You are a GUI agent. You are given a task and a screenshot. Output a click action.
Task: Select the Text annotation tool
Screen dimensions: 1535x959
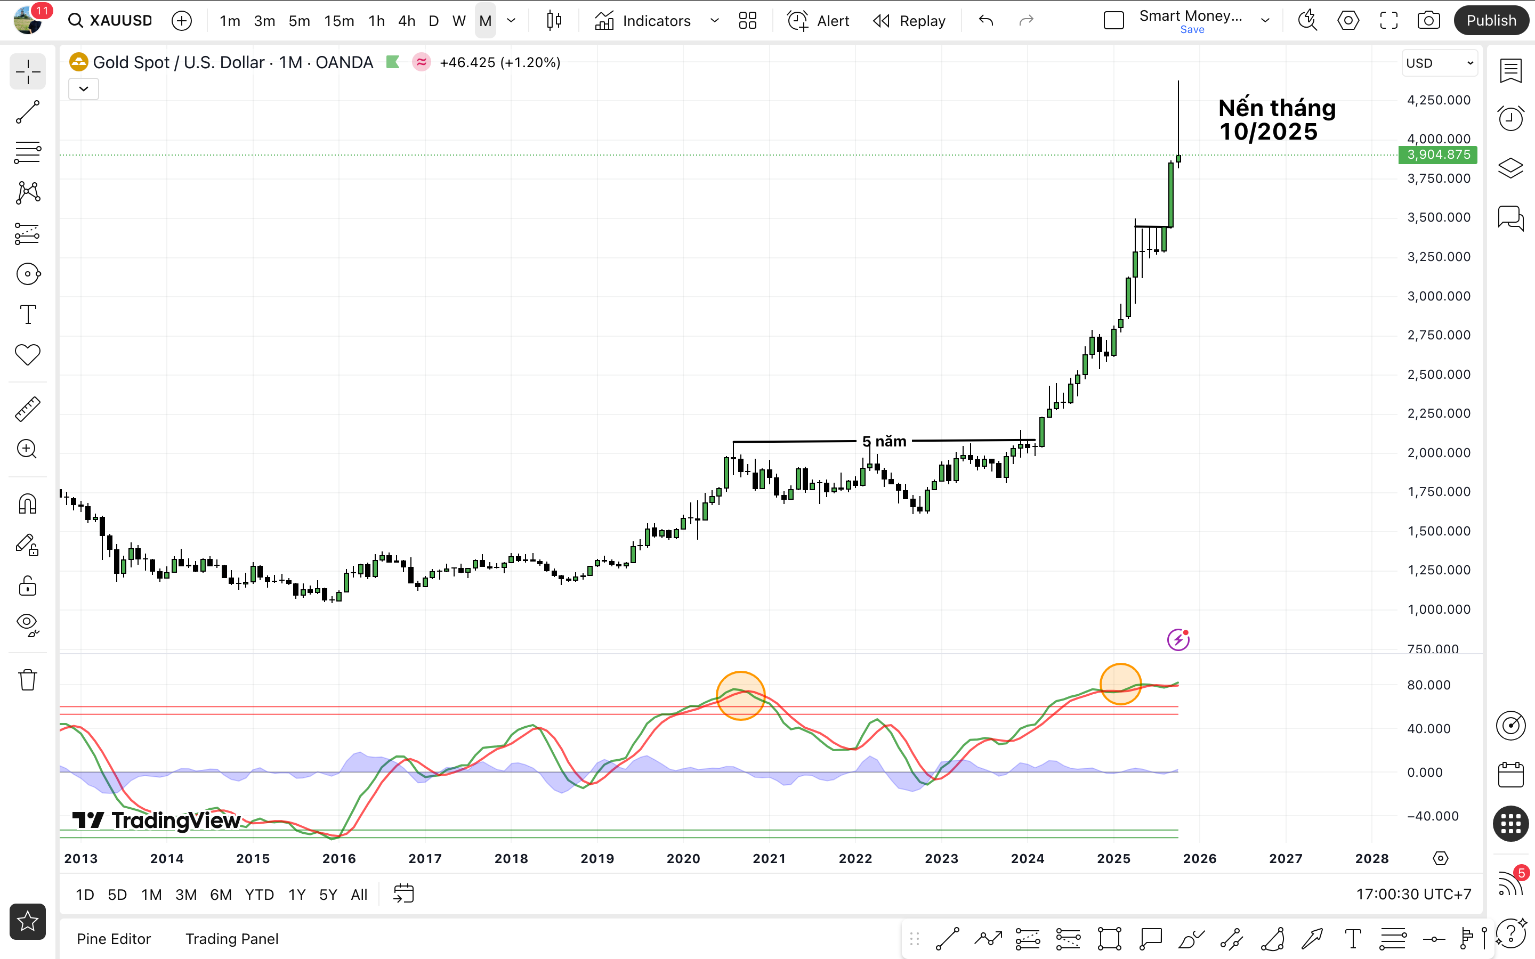(27, 314)
